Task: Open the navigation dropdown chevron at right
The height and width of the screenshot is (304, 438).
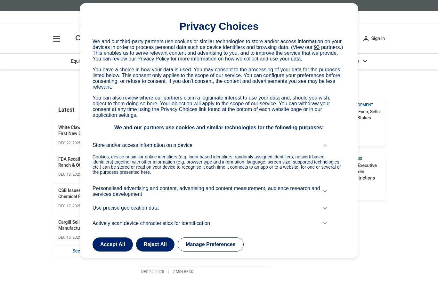Action: point(365,61)
